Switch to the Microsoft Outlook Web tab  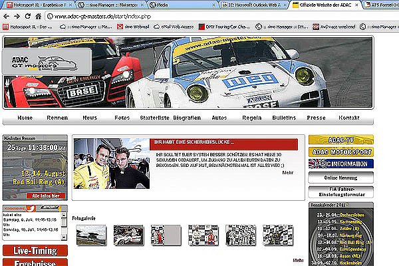pyautogui.click(x=254, y=5)
